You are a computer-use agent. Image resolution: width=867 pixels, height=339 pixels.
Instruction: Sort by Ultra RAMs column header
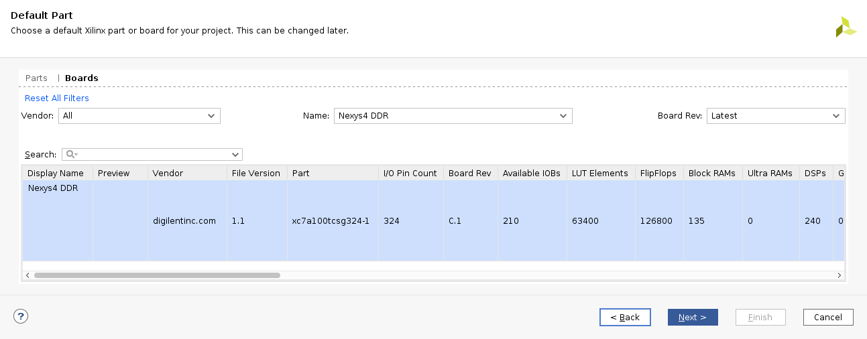pos(771,173)
